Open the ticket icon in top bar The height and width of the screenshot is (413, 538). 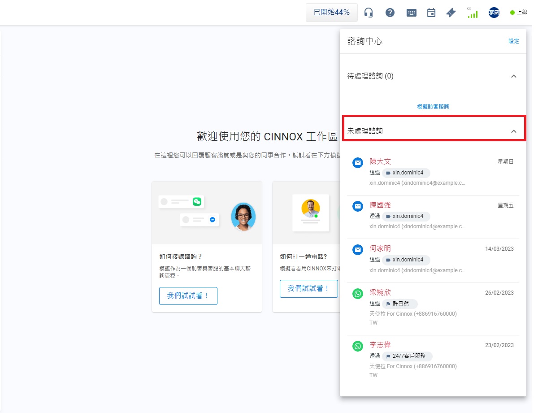(x=451, y=13)
